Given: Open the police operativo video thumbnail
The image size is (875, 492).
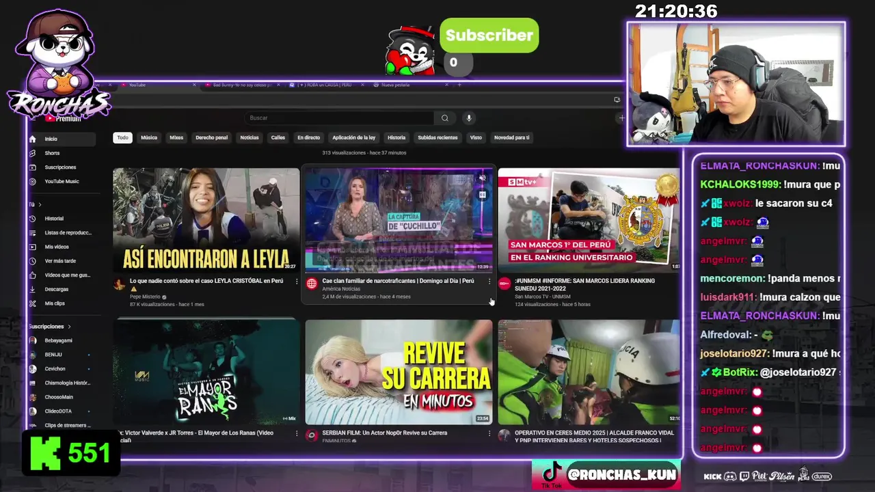Looking at the screenshot, I should click(589, 372).
